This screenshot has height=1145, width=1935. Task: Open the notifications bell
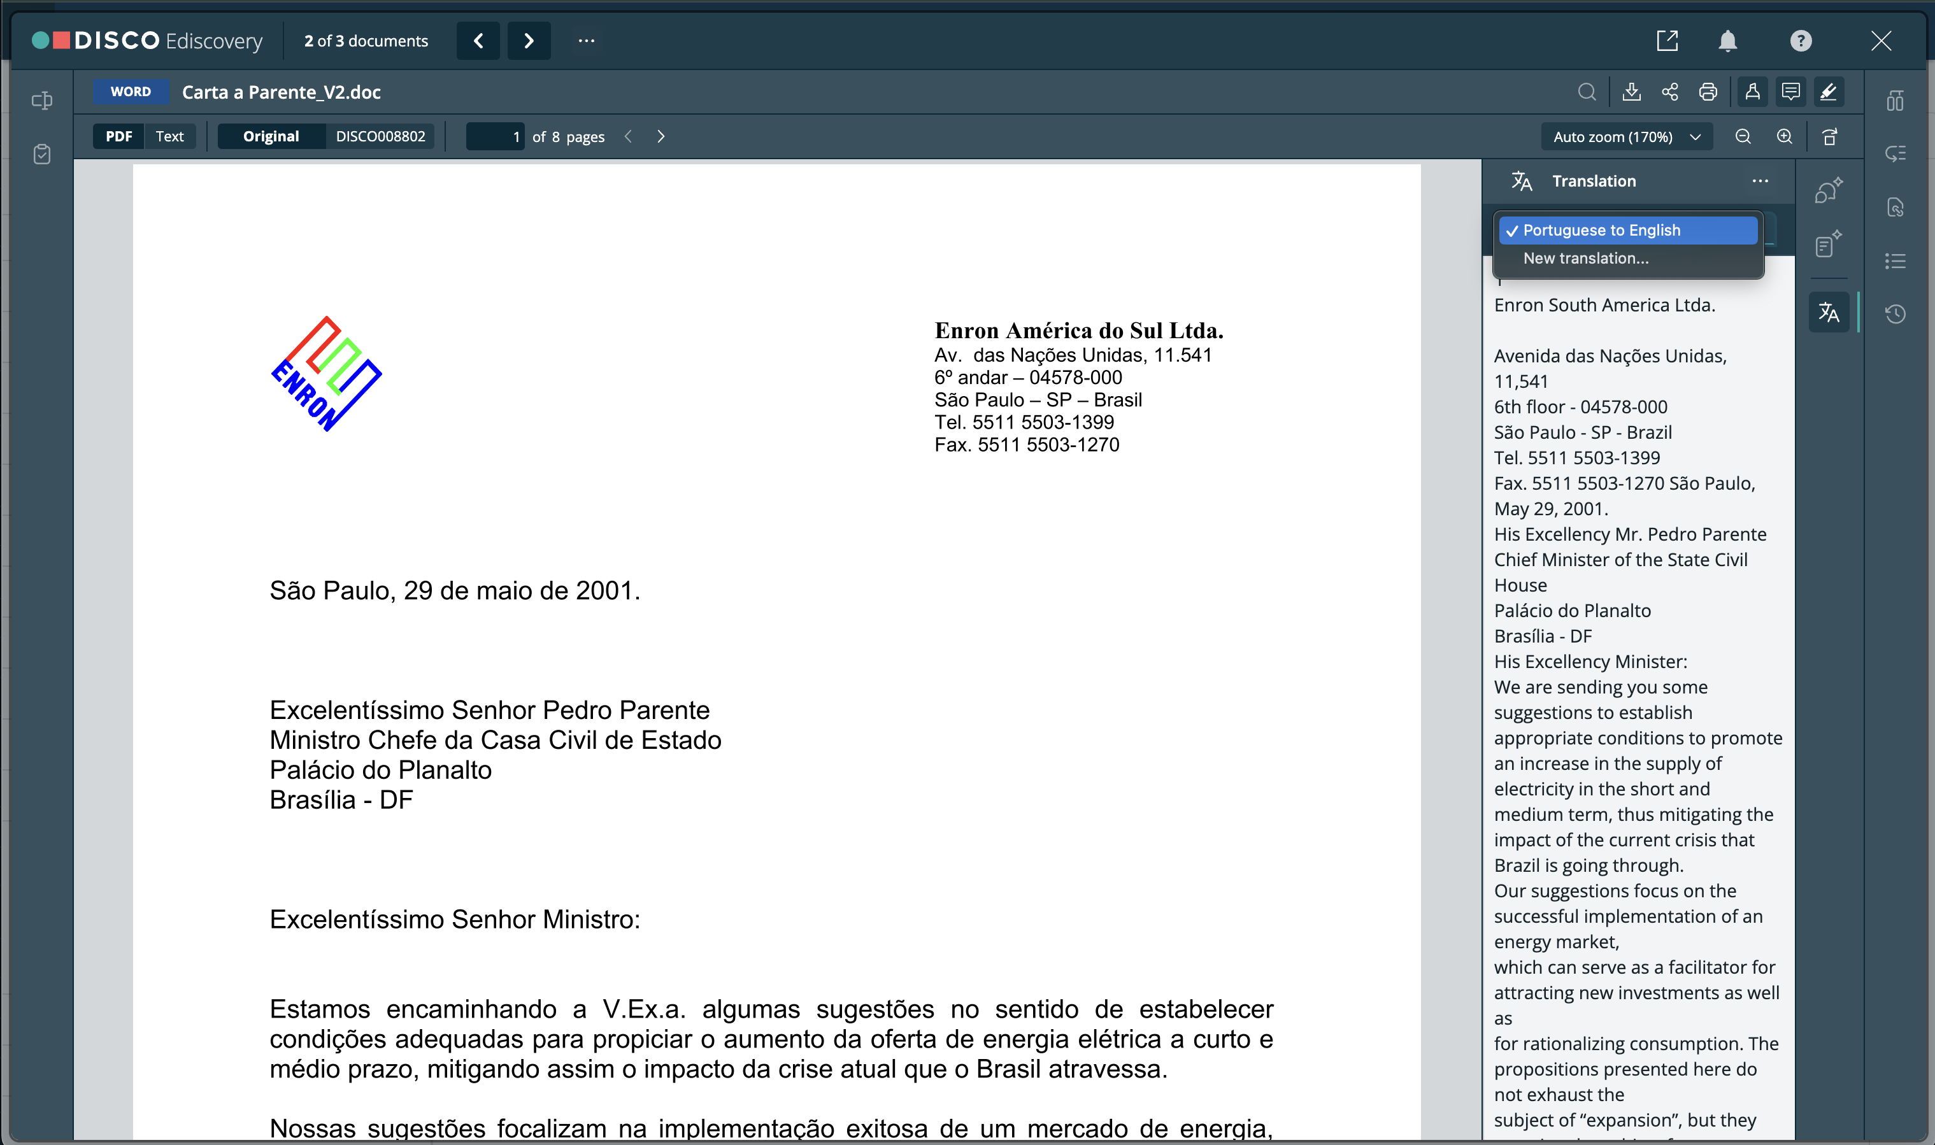click(1727, 41)
